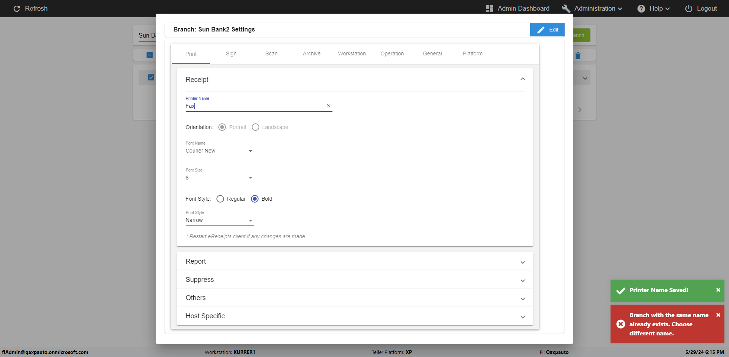Clear the Printer Name field with X
729x357 pixels.
tap(328, 106)
